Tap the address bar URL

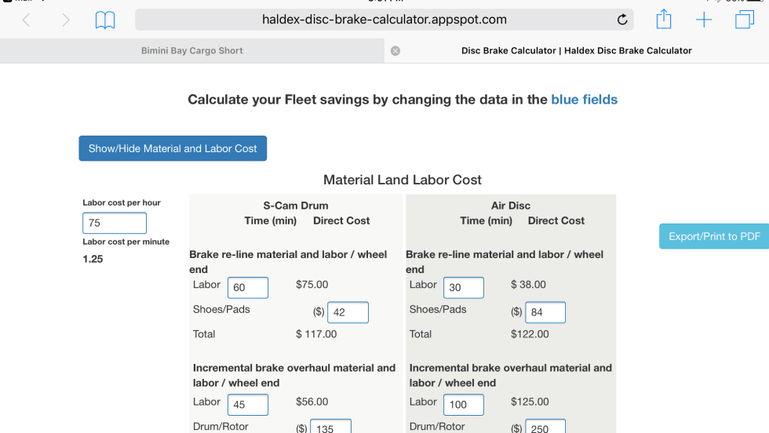coord(384,20)
